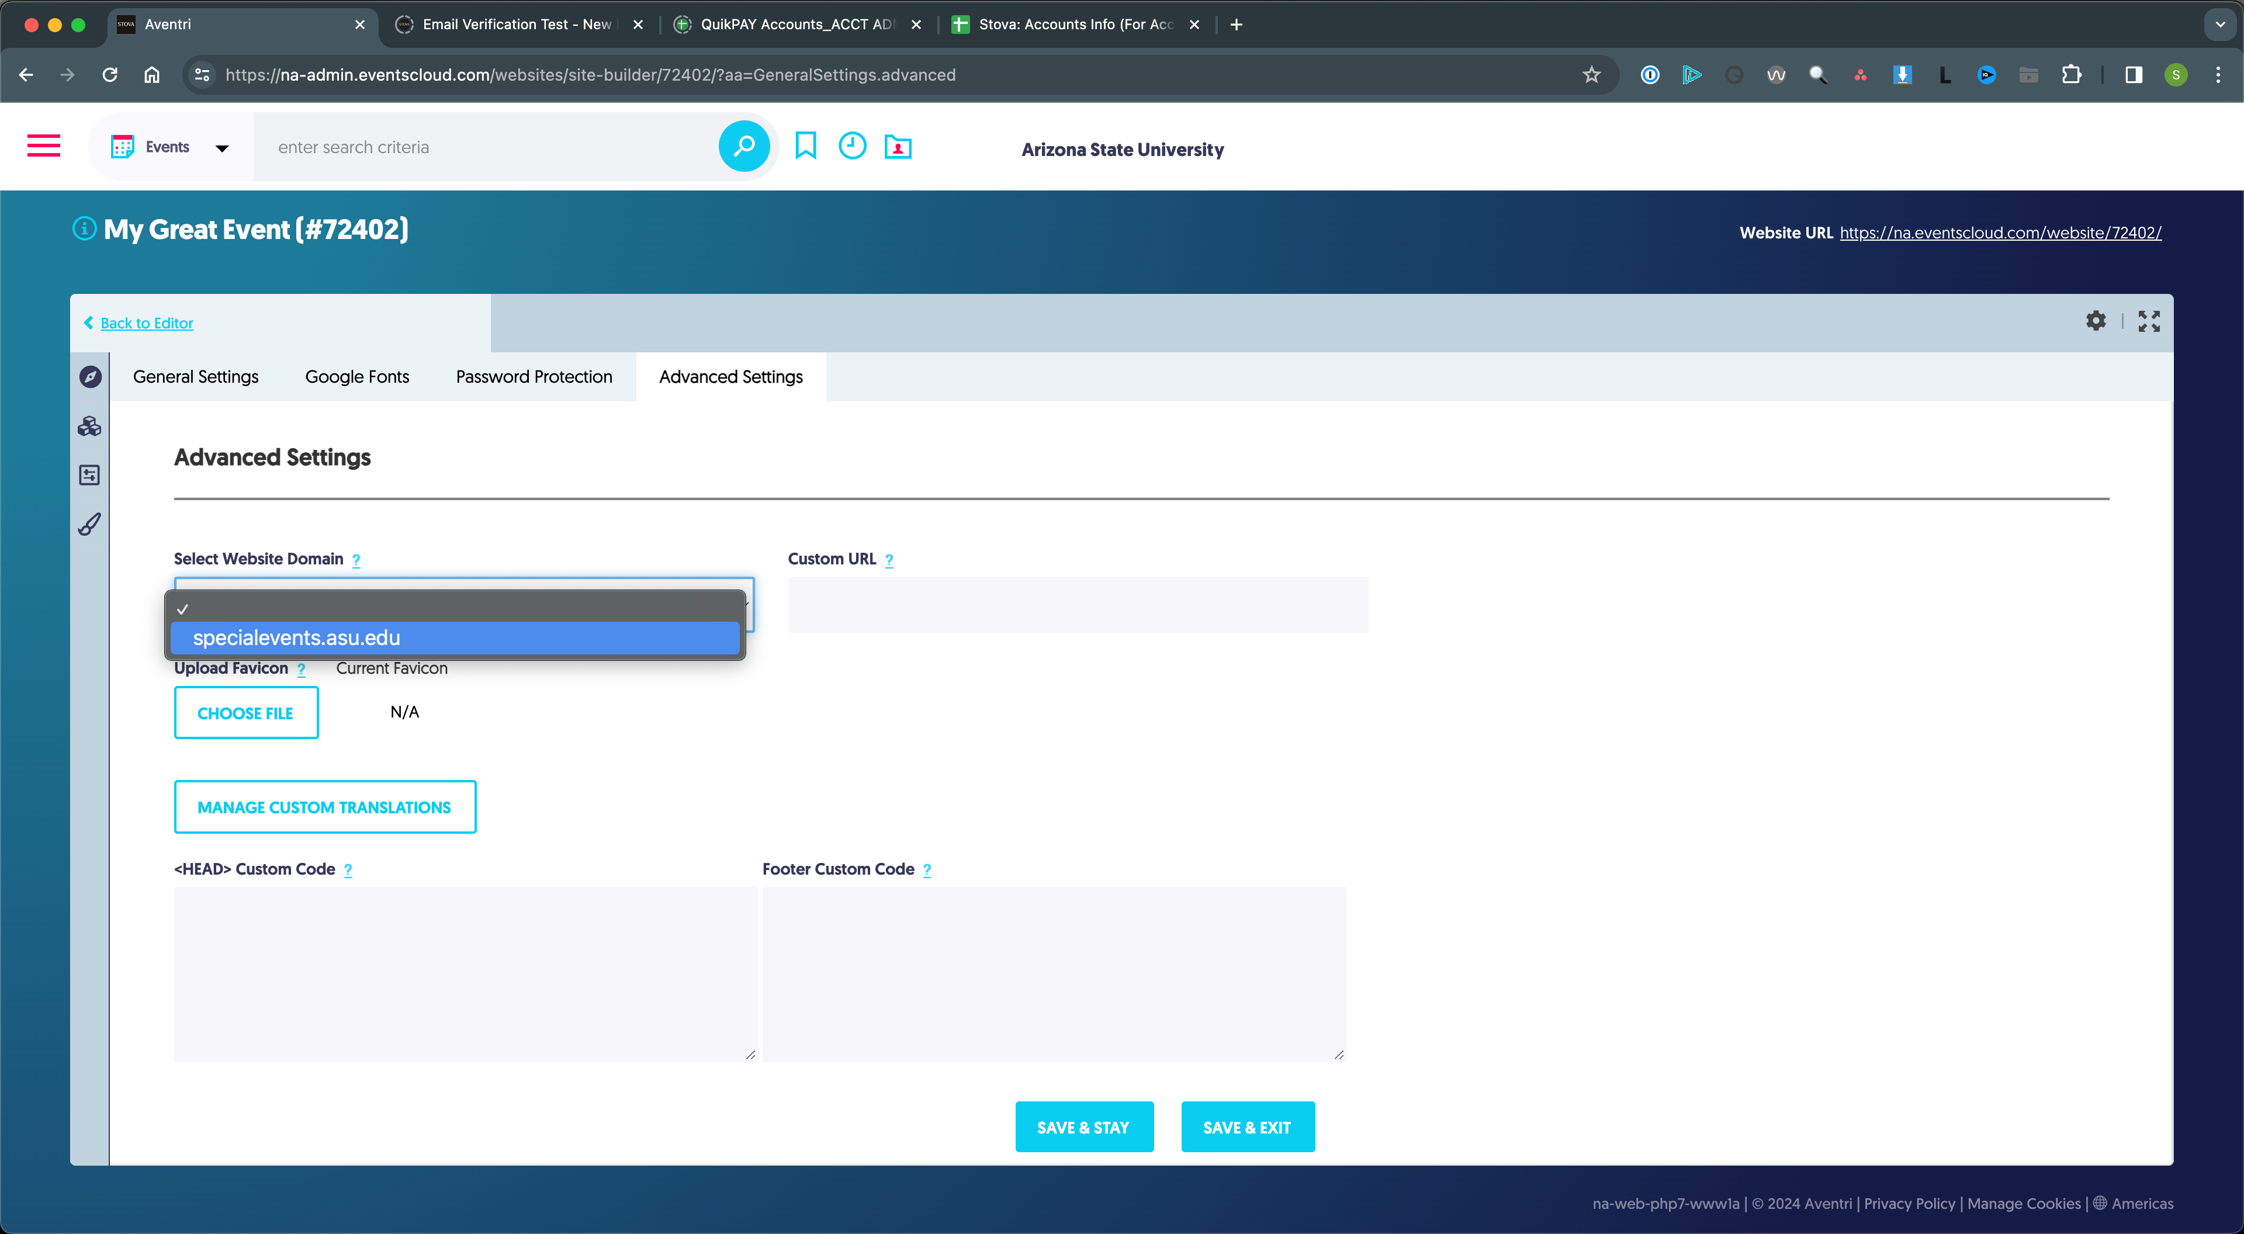Viewport: 2244px width, 1234px height.
Task: Open the browser extensions puzzle icon
Action: click(2072, 75)
